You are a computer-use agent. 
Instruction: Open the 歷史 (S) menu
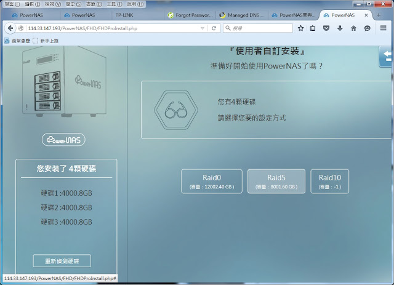click(x=73, y=4)
